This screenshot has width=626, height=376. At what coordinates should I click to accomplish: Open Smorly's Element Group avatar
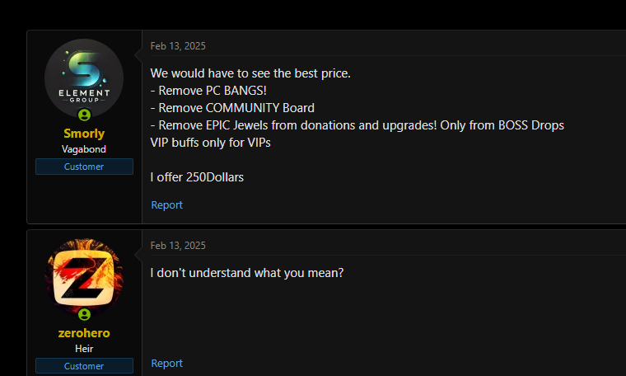(84, 78)
